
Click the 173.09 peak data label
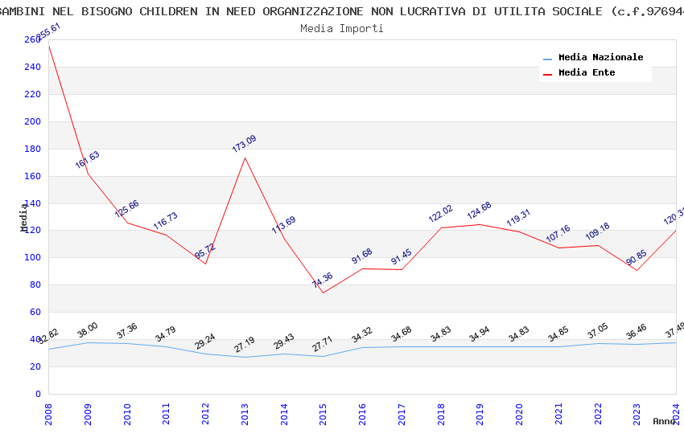(x=244, y=144)
